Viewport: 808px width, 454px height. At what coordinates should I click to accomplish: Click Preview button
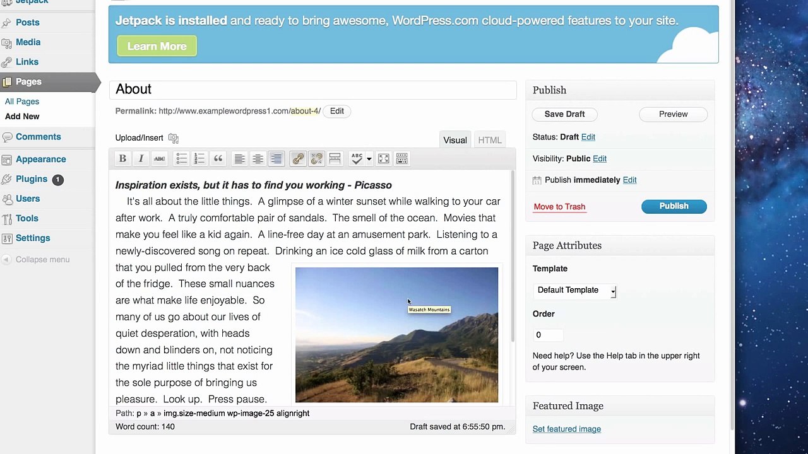[673, 114]
